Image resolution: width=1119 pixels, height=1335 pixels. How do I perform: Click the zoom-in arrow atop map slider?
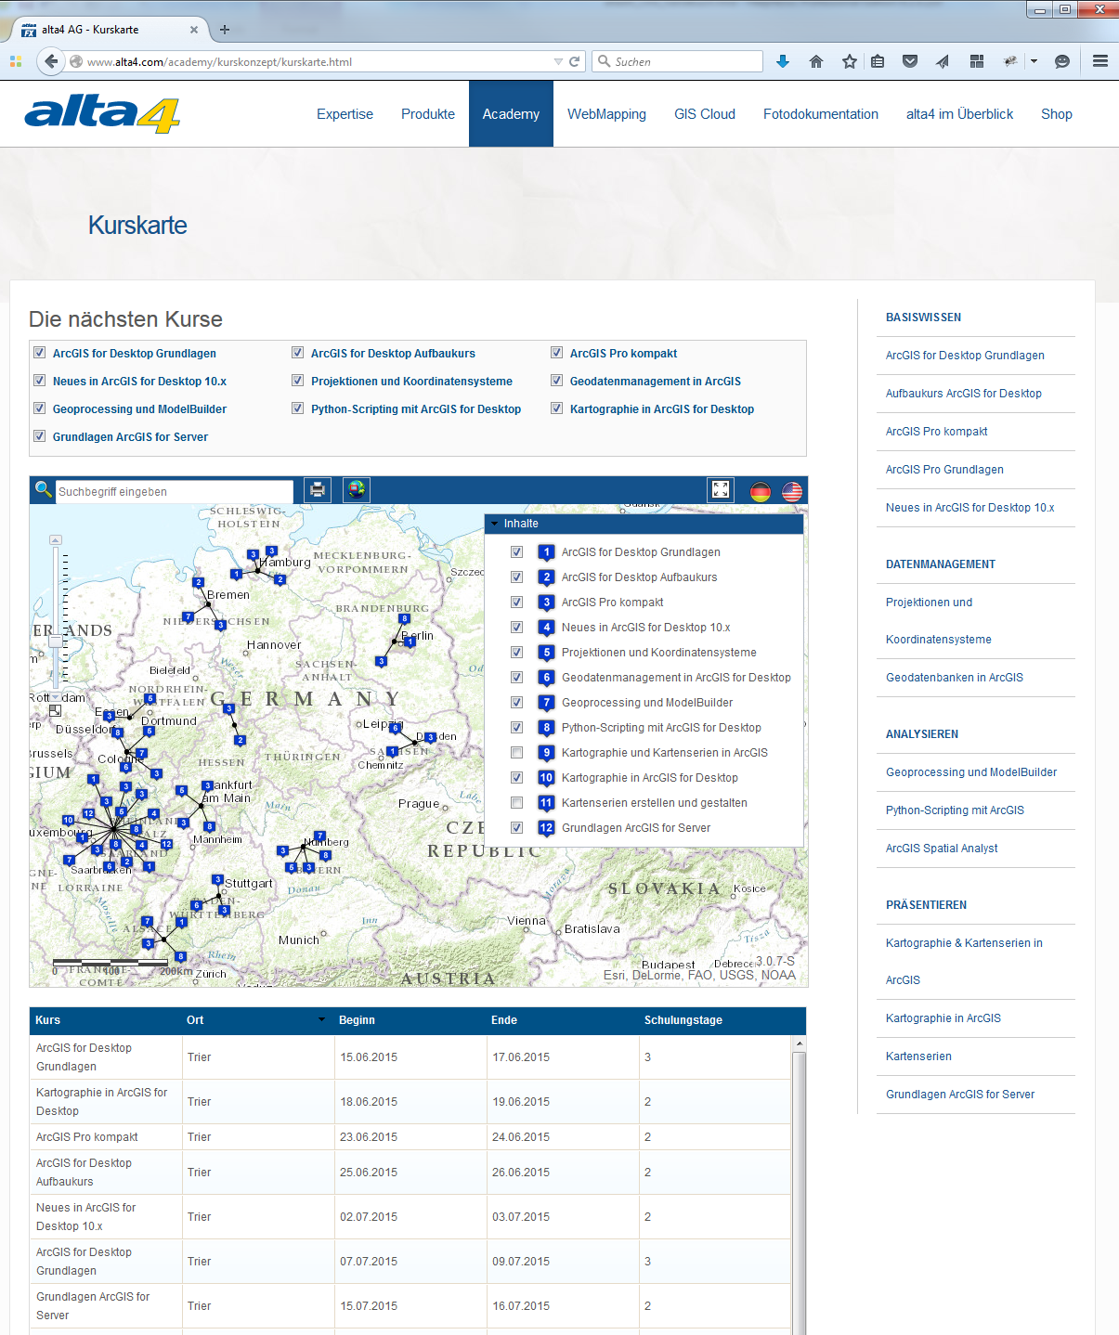pyautogui.click(x=56, y=539)
